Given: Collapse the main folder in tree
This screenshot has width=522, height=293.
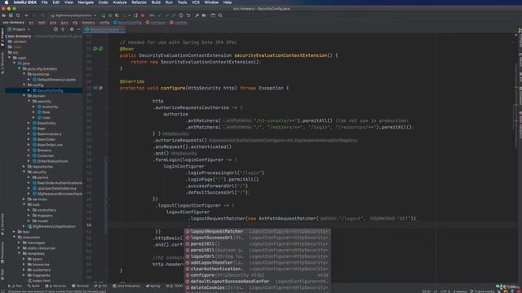Looking at the screenshot, I should [x=9, y=58].
